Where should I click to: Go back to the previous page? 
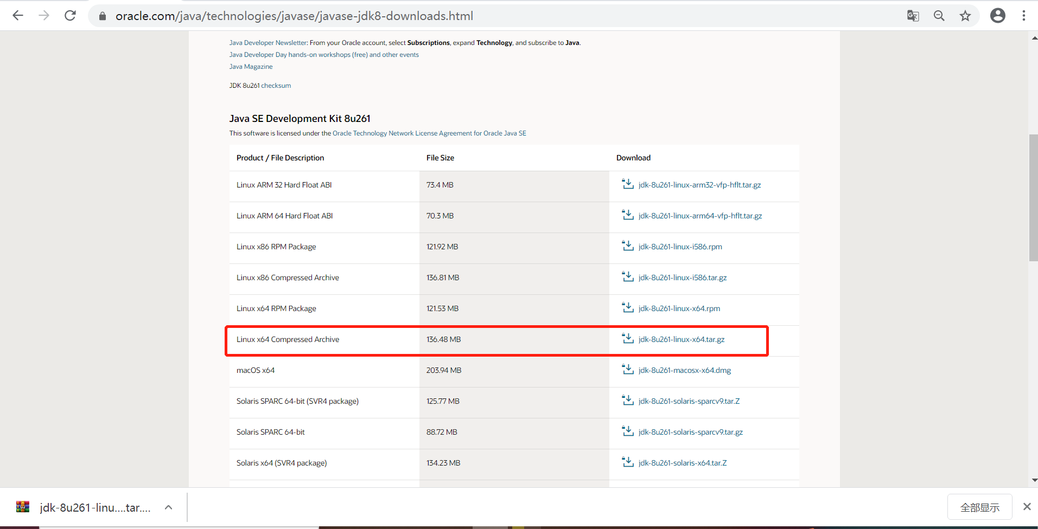(18, 16)
